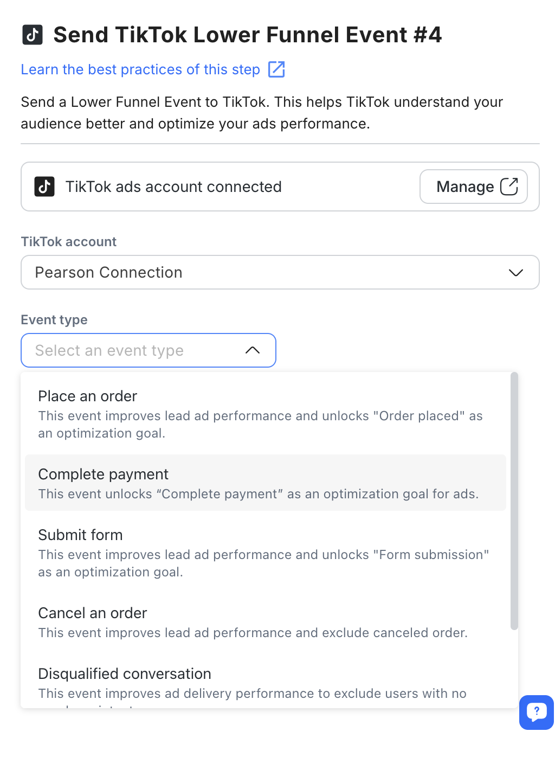Collapse the event type list using the up chevron
This screenshot has width=555, height=783.
tap(253, 350)
